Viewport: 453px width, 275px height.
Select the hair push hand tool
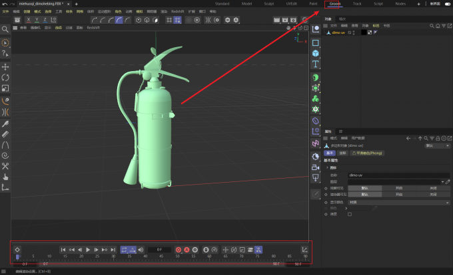(5, 177)
